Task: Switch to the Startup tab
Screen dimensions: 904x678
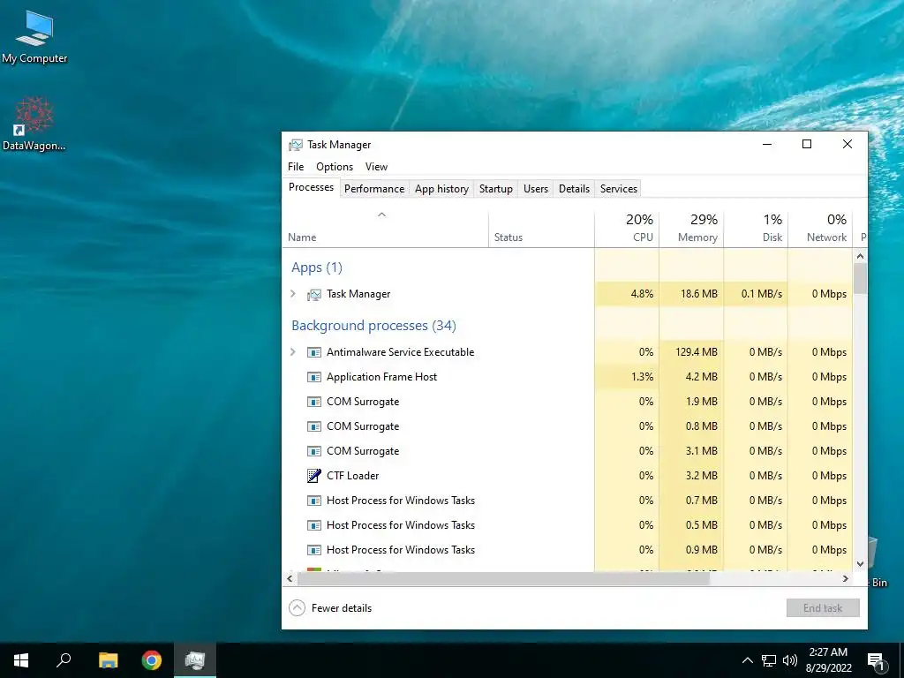Action: pos(496,189)
